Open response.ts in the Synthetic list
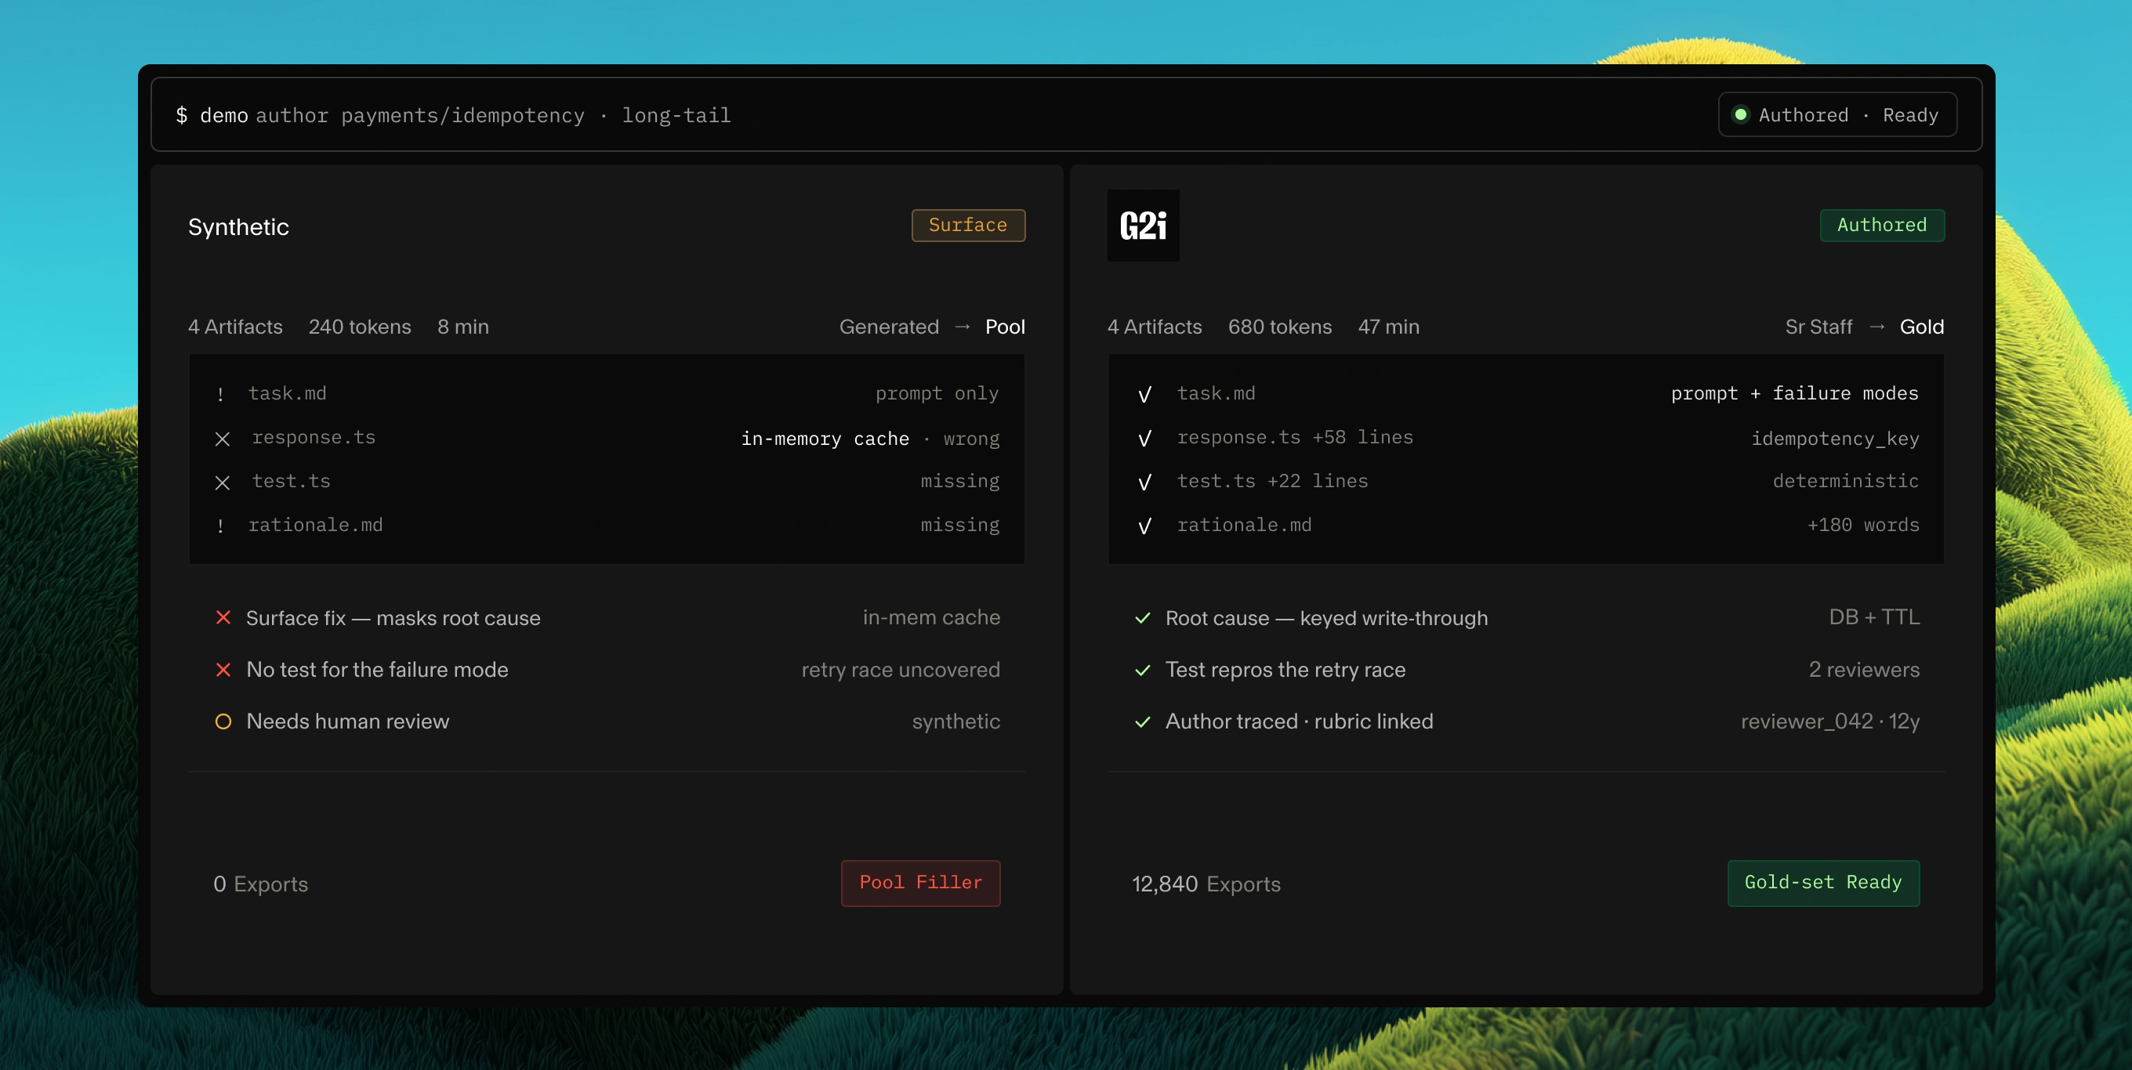 314,437
